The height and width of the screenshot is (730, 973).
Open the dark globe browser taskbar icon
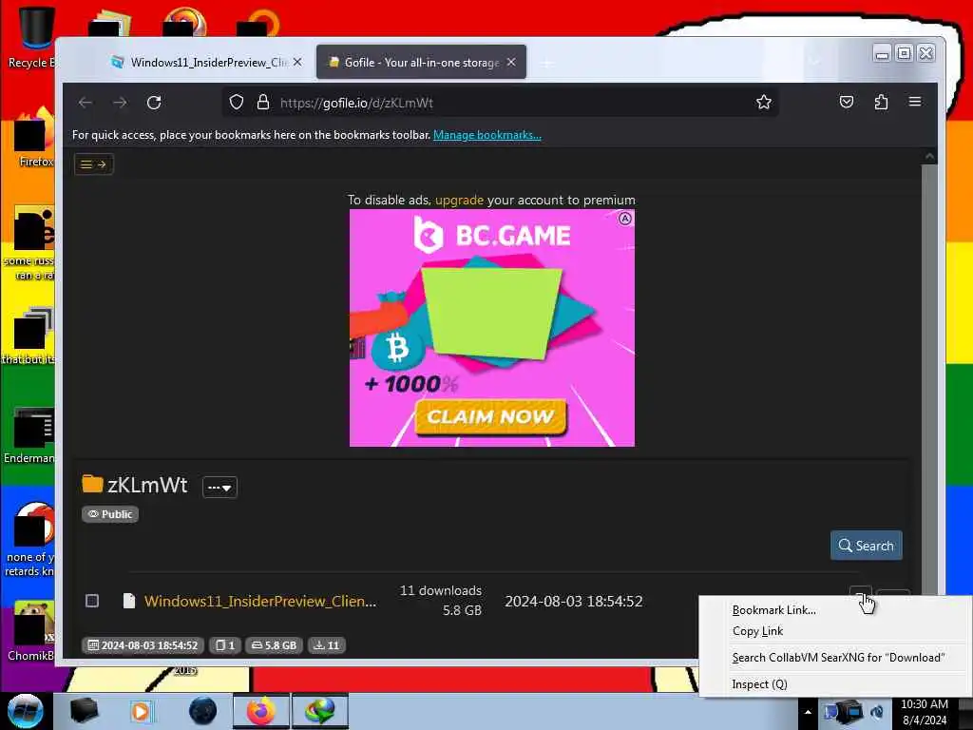(203, 711)
